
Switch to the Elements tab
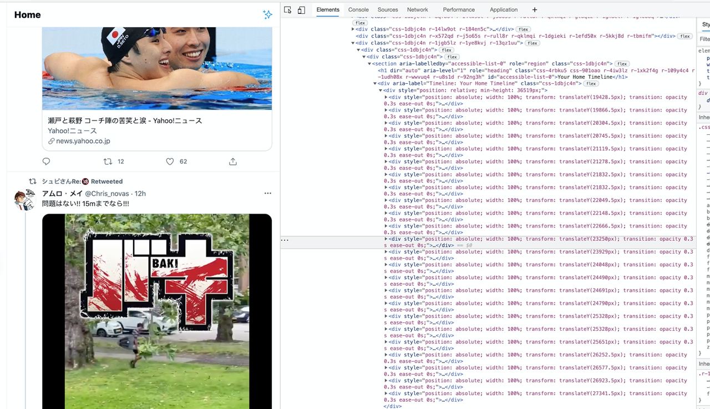(x=328, y=10)
